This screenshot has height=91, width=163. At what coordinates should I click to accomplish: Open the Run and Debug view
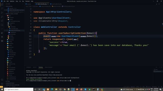coord(2,17)
